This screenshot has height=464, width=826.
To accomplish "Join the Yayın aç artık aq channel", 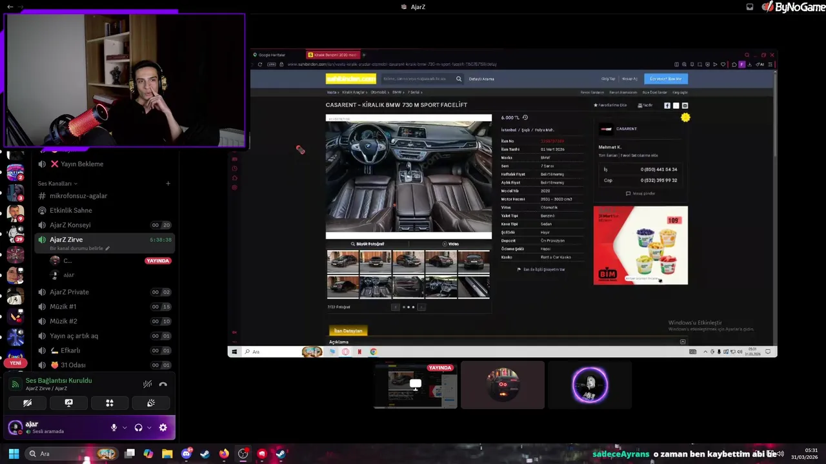I will (105, 336).
